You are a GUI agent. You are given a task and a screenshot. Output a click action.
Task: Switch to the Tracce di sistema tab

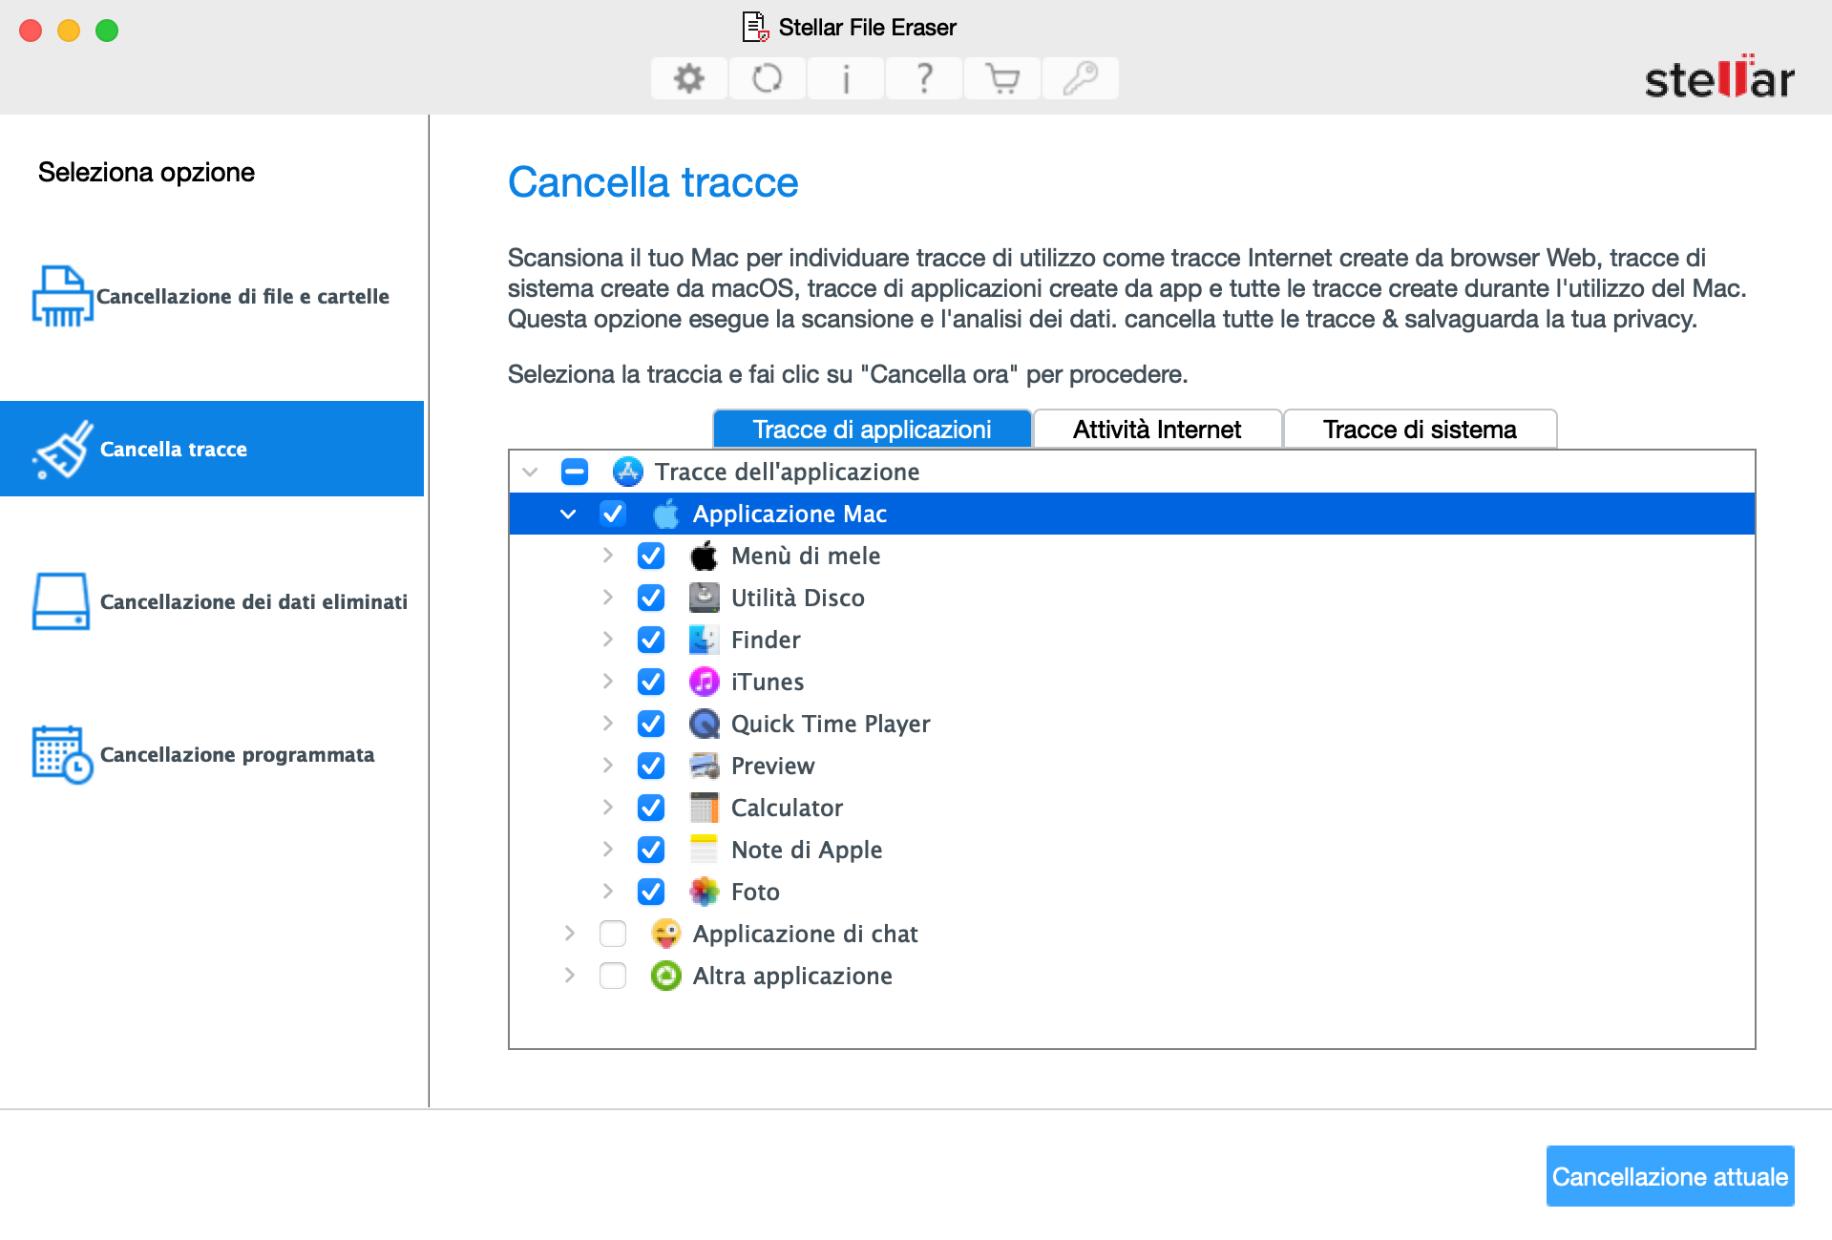pyautogui.click(x=1420, y=430)
